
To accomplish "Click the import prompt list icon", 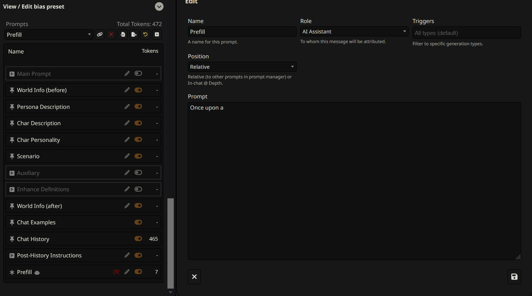I will coord(123,35).
